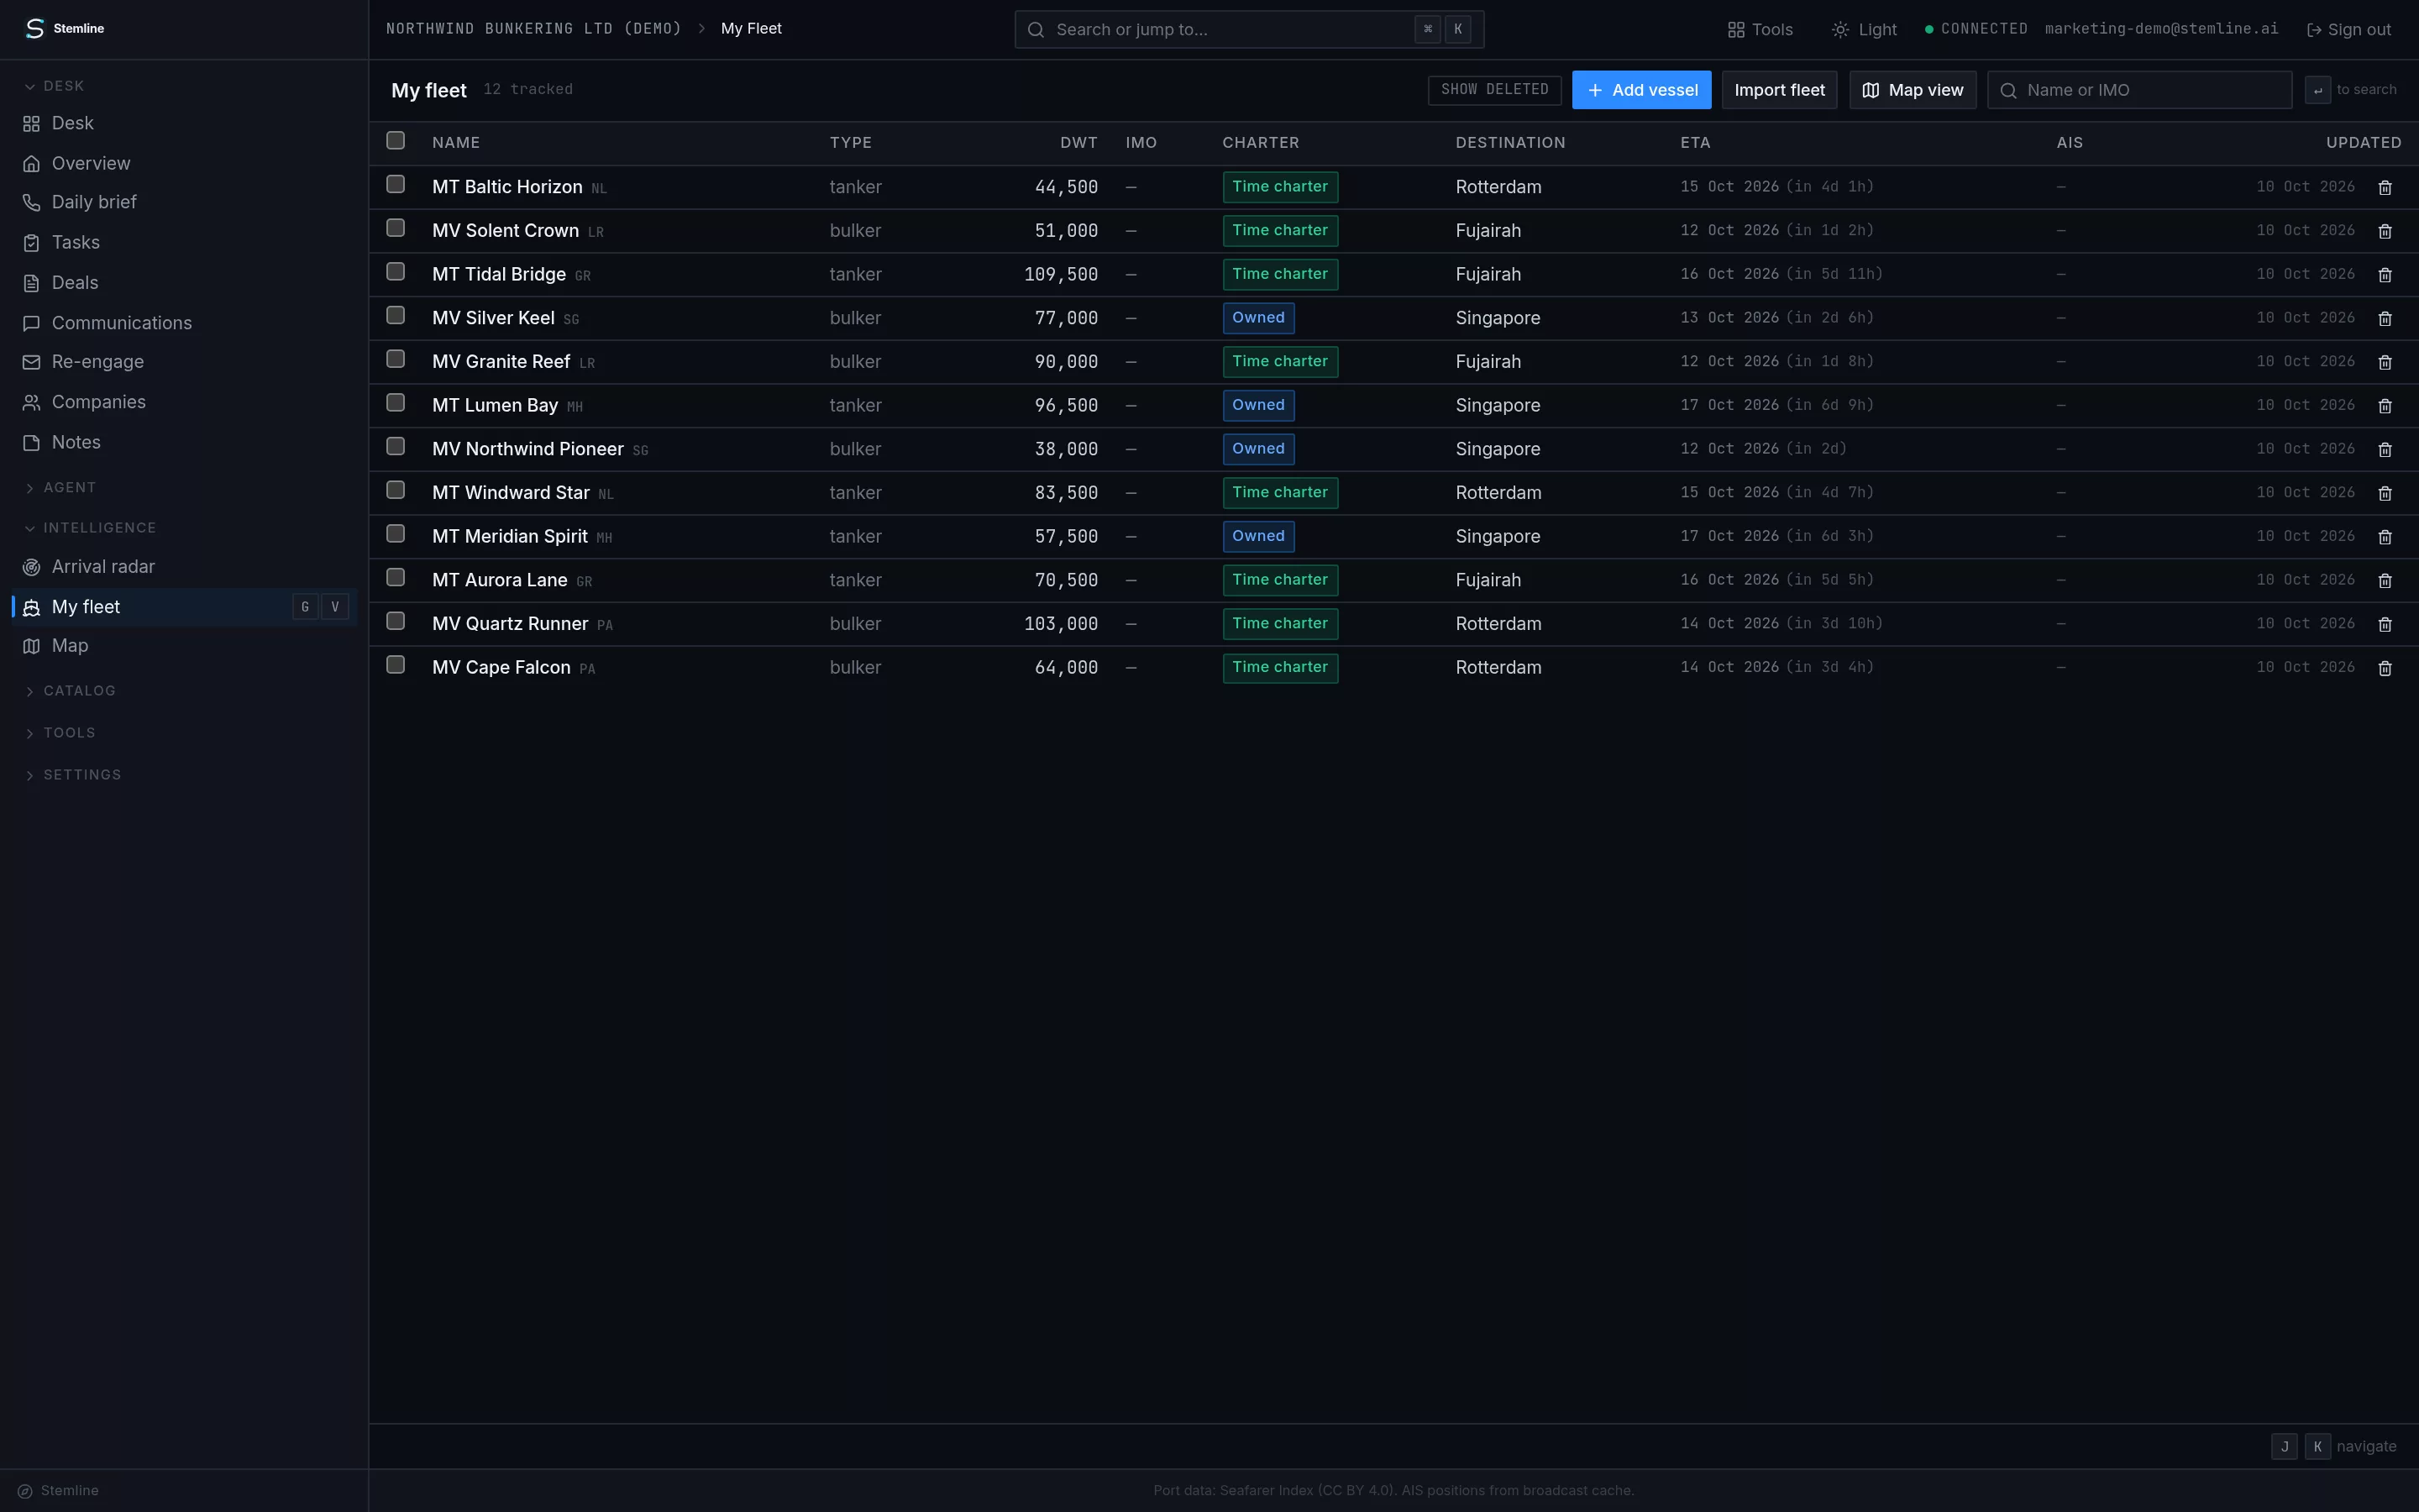
Task: Expand the TOOLS sidebar section
Action: tap(60, 733)
